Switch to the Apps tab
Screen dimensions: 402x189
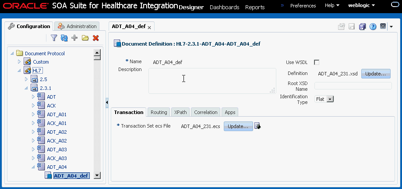[230, 112]
